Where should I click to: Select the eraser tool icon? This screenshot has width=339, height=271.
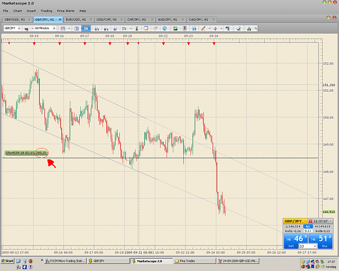[x=239, y=28]
